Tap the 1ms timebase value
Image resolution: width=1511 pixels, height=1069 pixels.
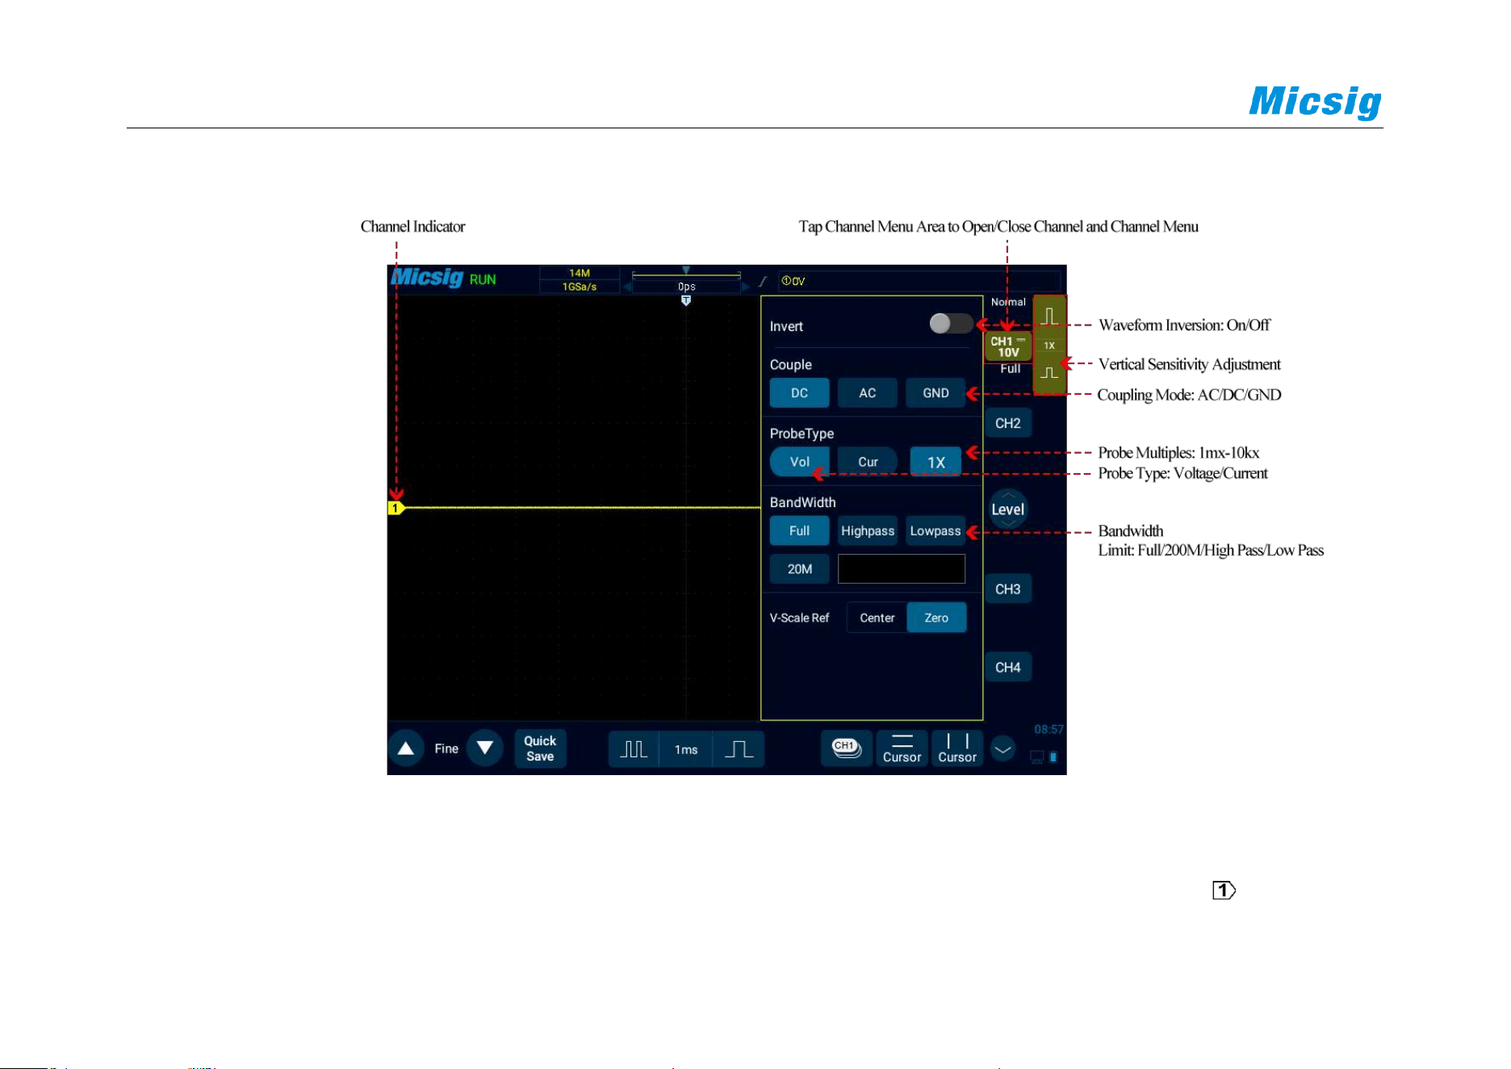point(686,749)
